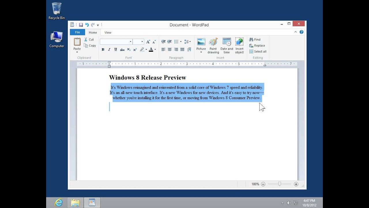
Task: Open the list style dropdown arrow
Action: point(181,42)
